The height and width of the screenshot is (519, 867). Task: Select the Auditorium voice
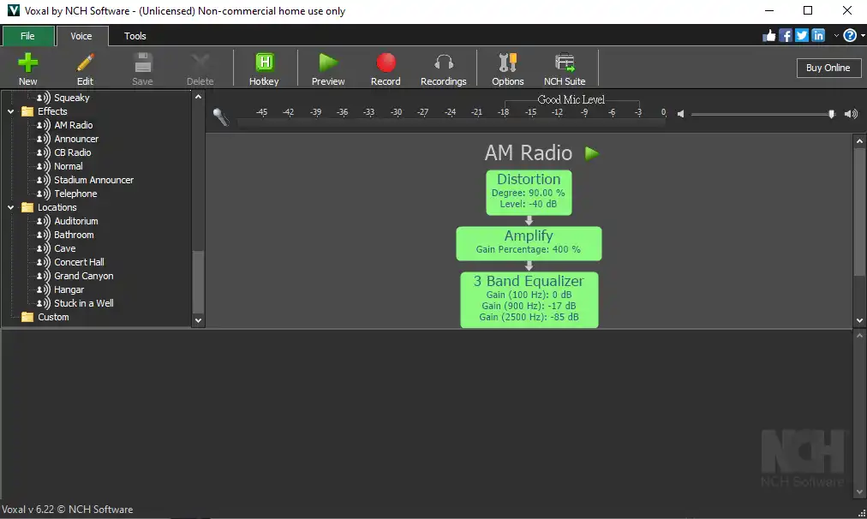click(x=75, y=221)
